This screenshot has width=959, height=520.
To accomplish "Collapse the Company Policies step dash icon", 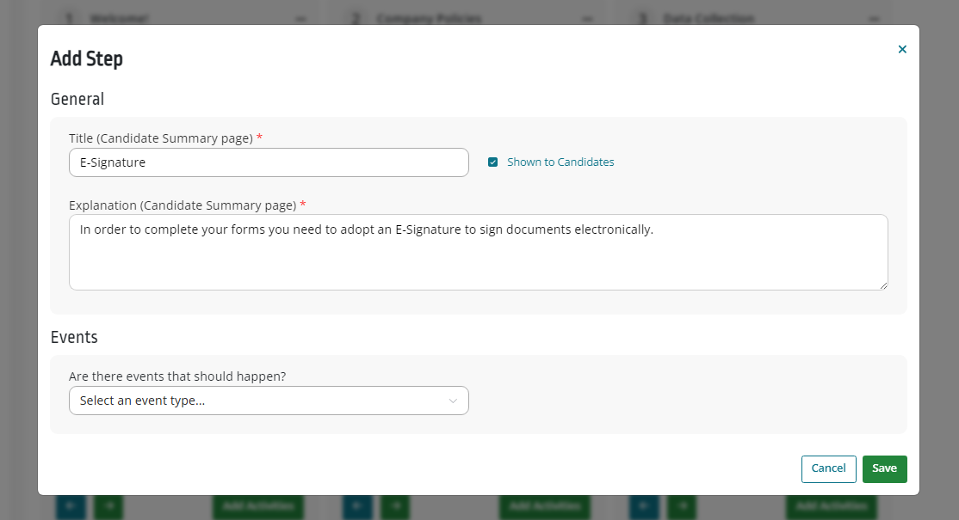I will point(588,19).
